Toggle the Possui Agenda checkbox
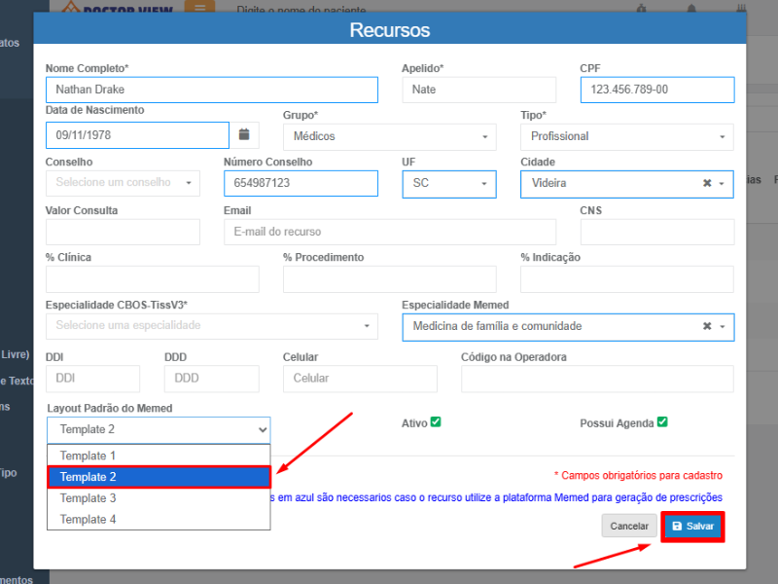This screenshot has height=584, width=778. click(x=662, y=422)
